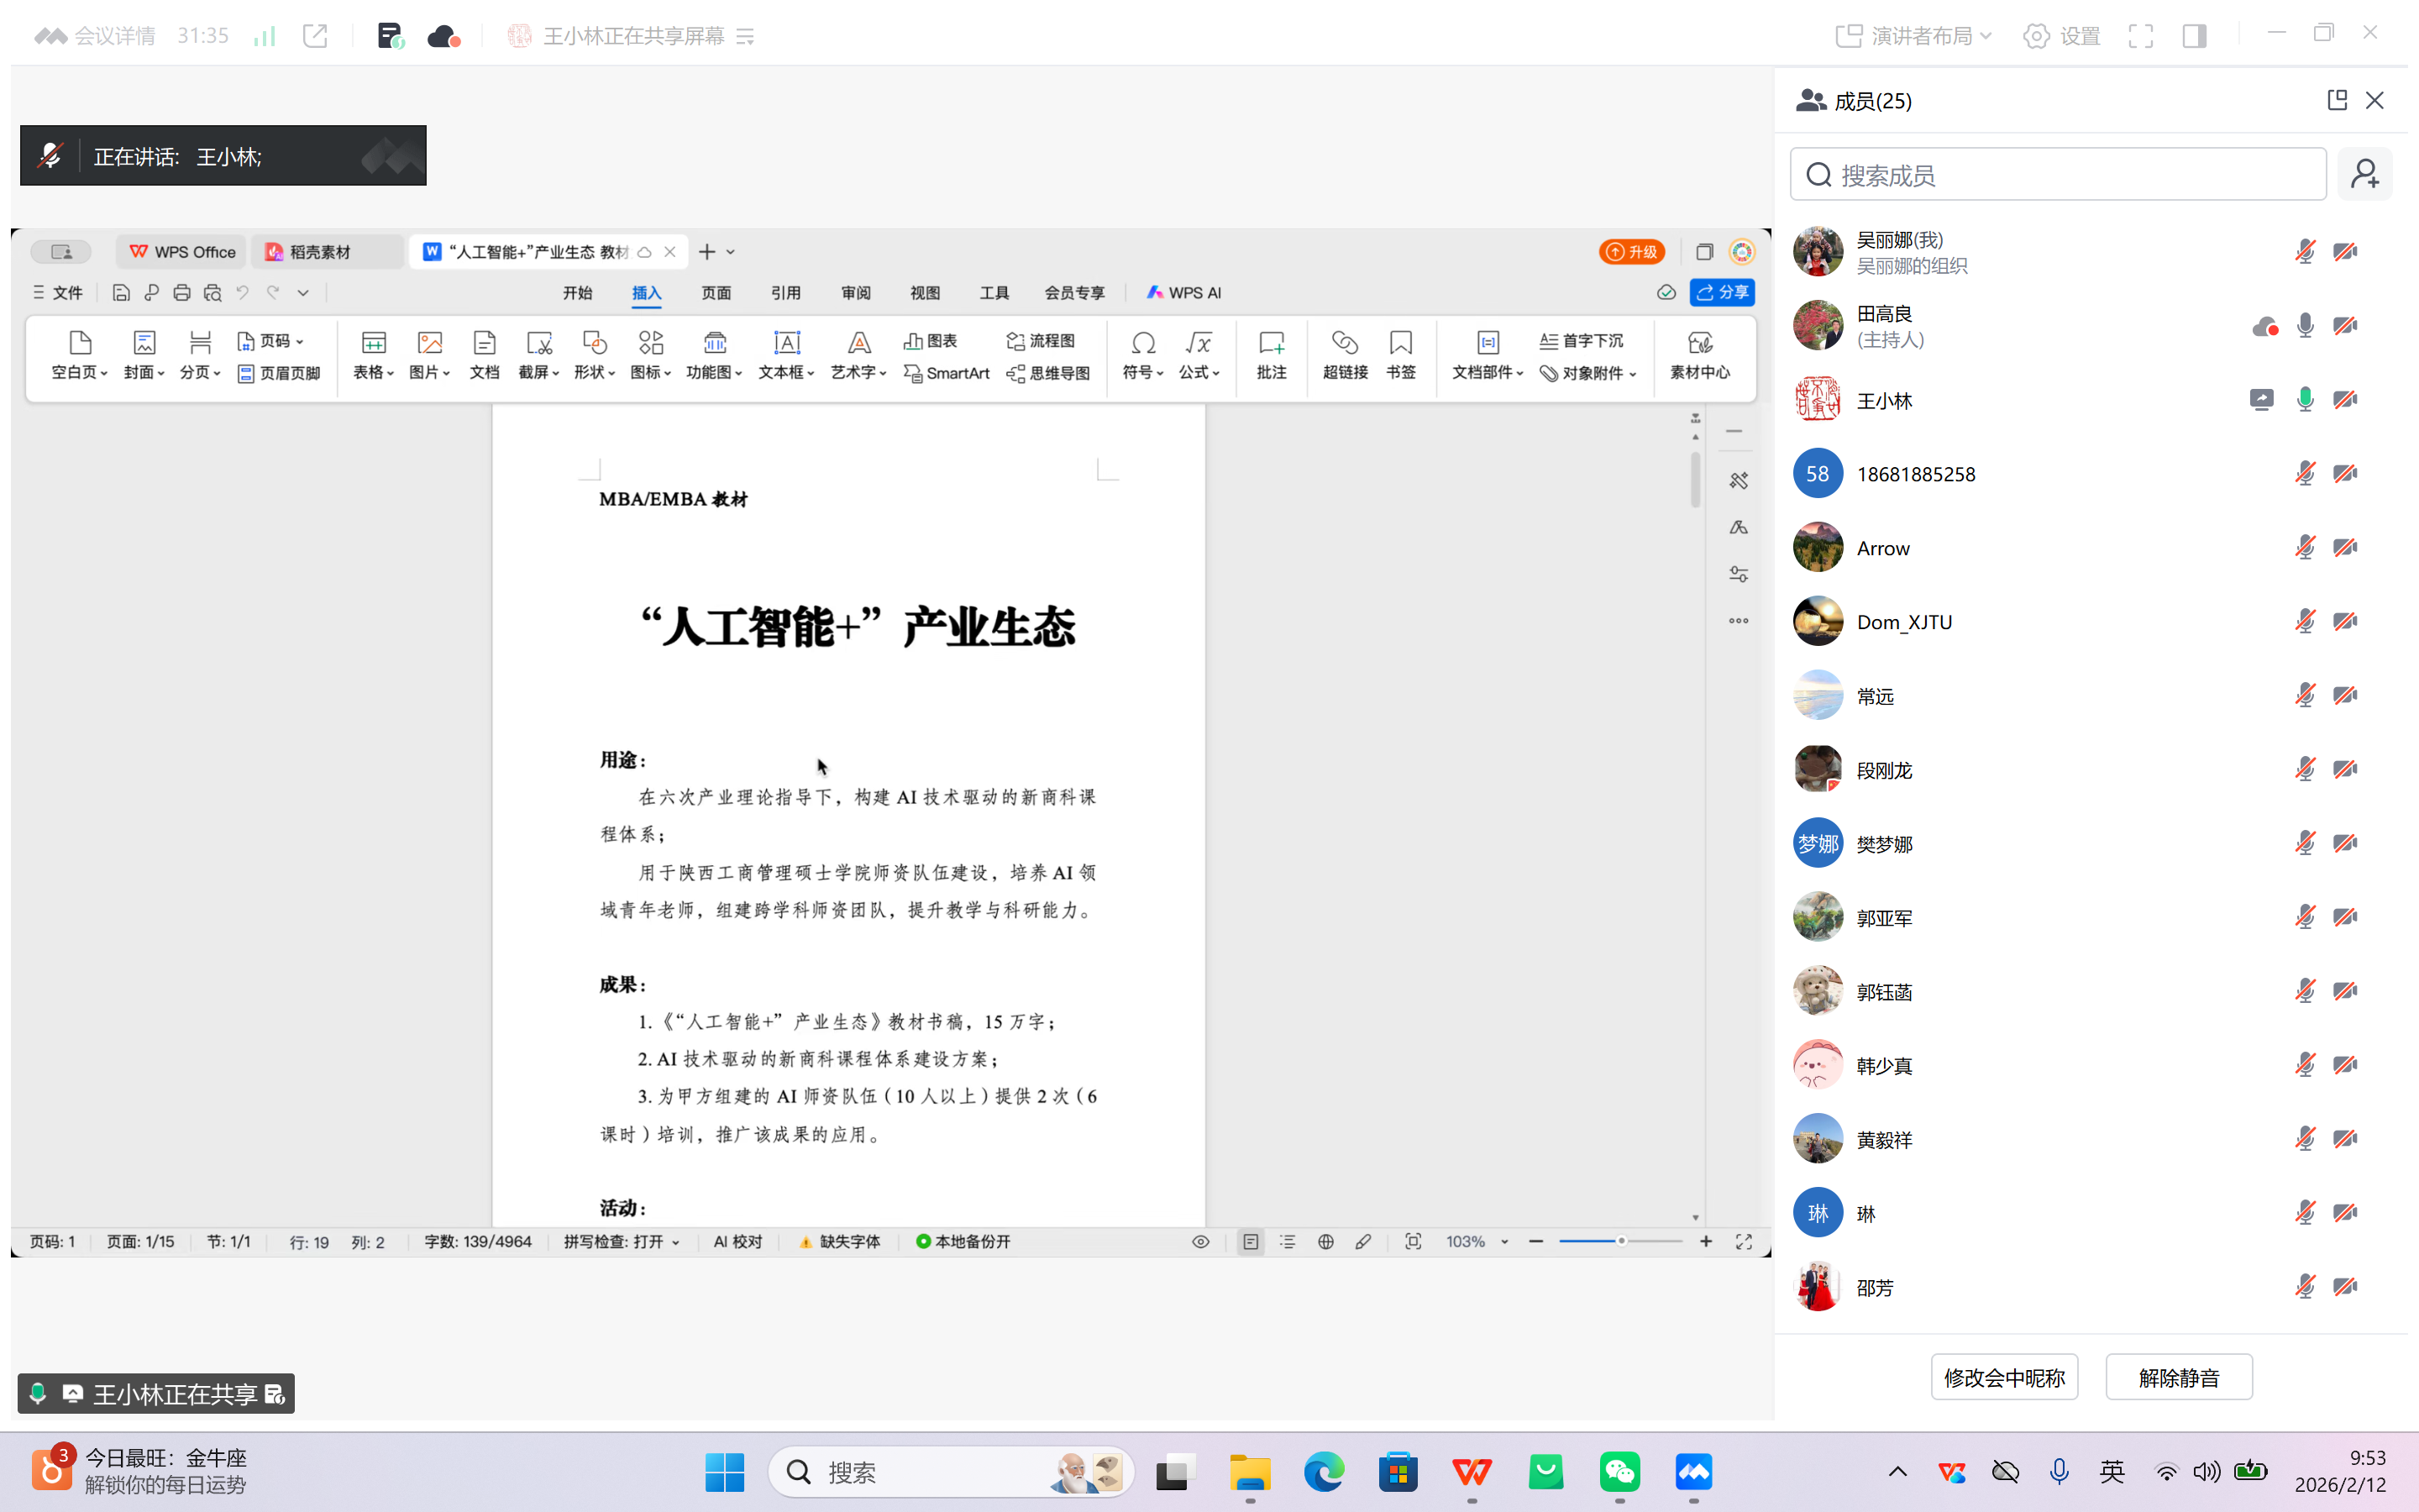Select member 王小林 in the list
Screen dimensions: 2419x1512
pos(1883,401)
